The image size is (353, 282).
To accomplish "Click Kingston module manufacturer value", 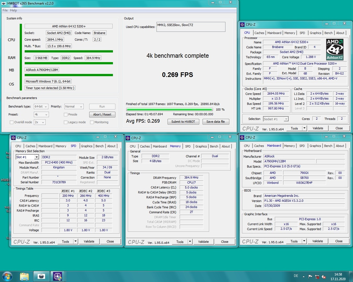I will pyautogui.click(x=59, y=167).
